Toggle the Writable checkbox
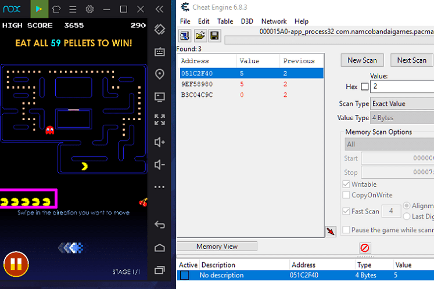This screenshot has width=434, height=289. [346, 184]
